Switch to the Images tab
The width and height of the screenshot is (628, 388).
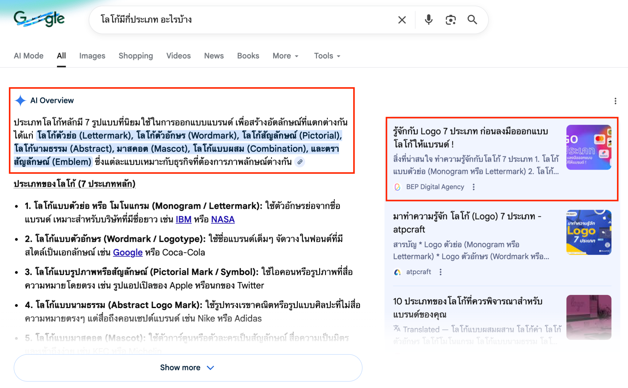click(x=92, y=56)
